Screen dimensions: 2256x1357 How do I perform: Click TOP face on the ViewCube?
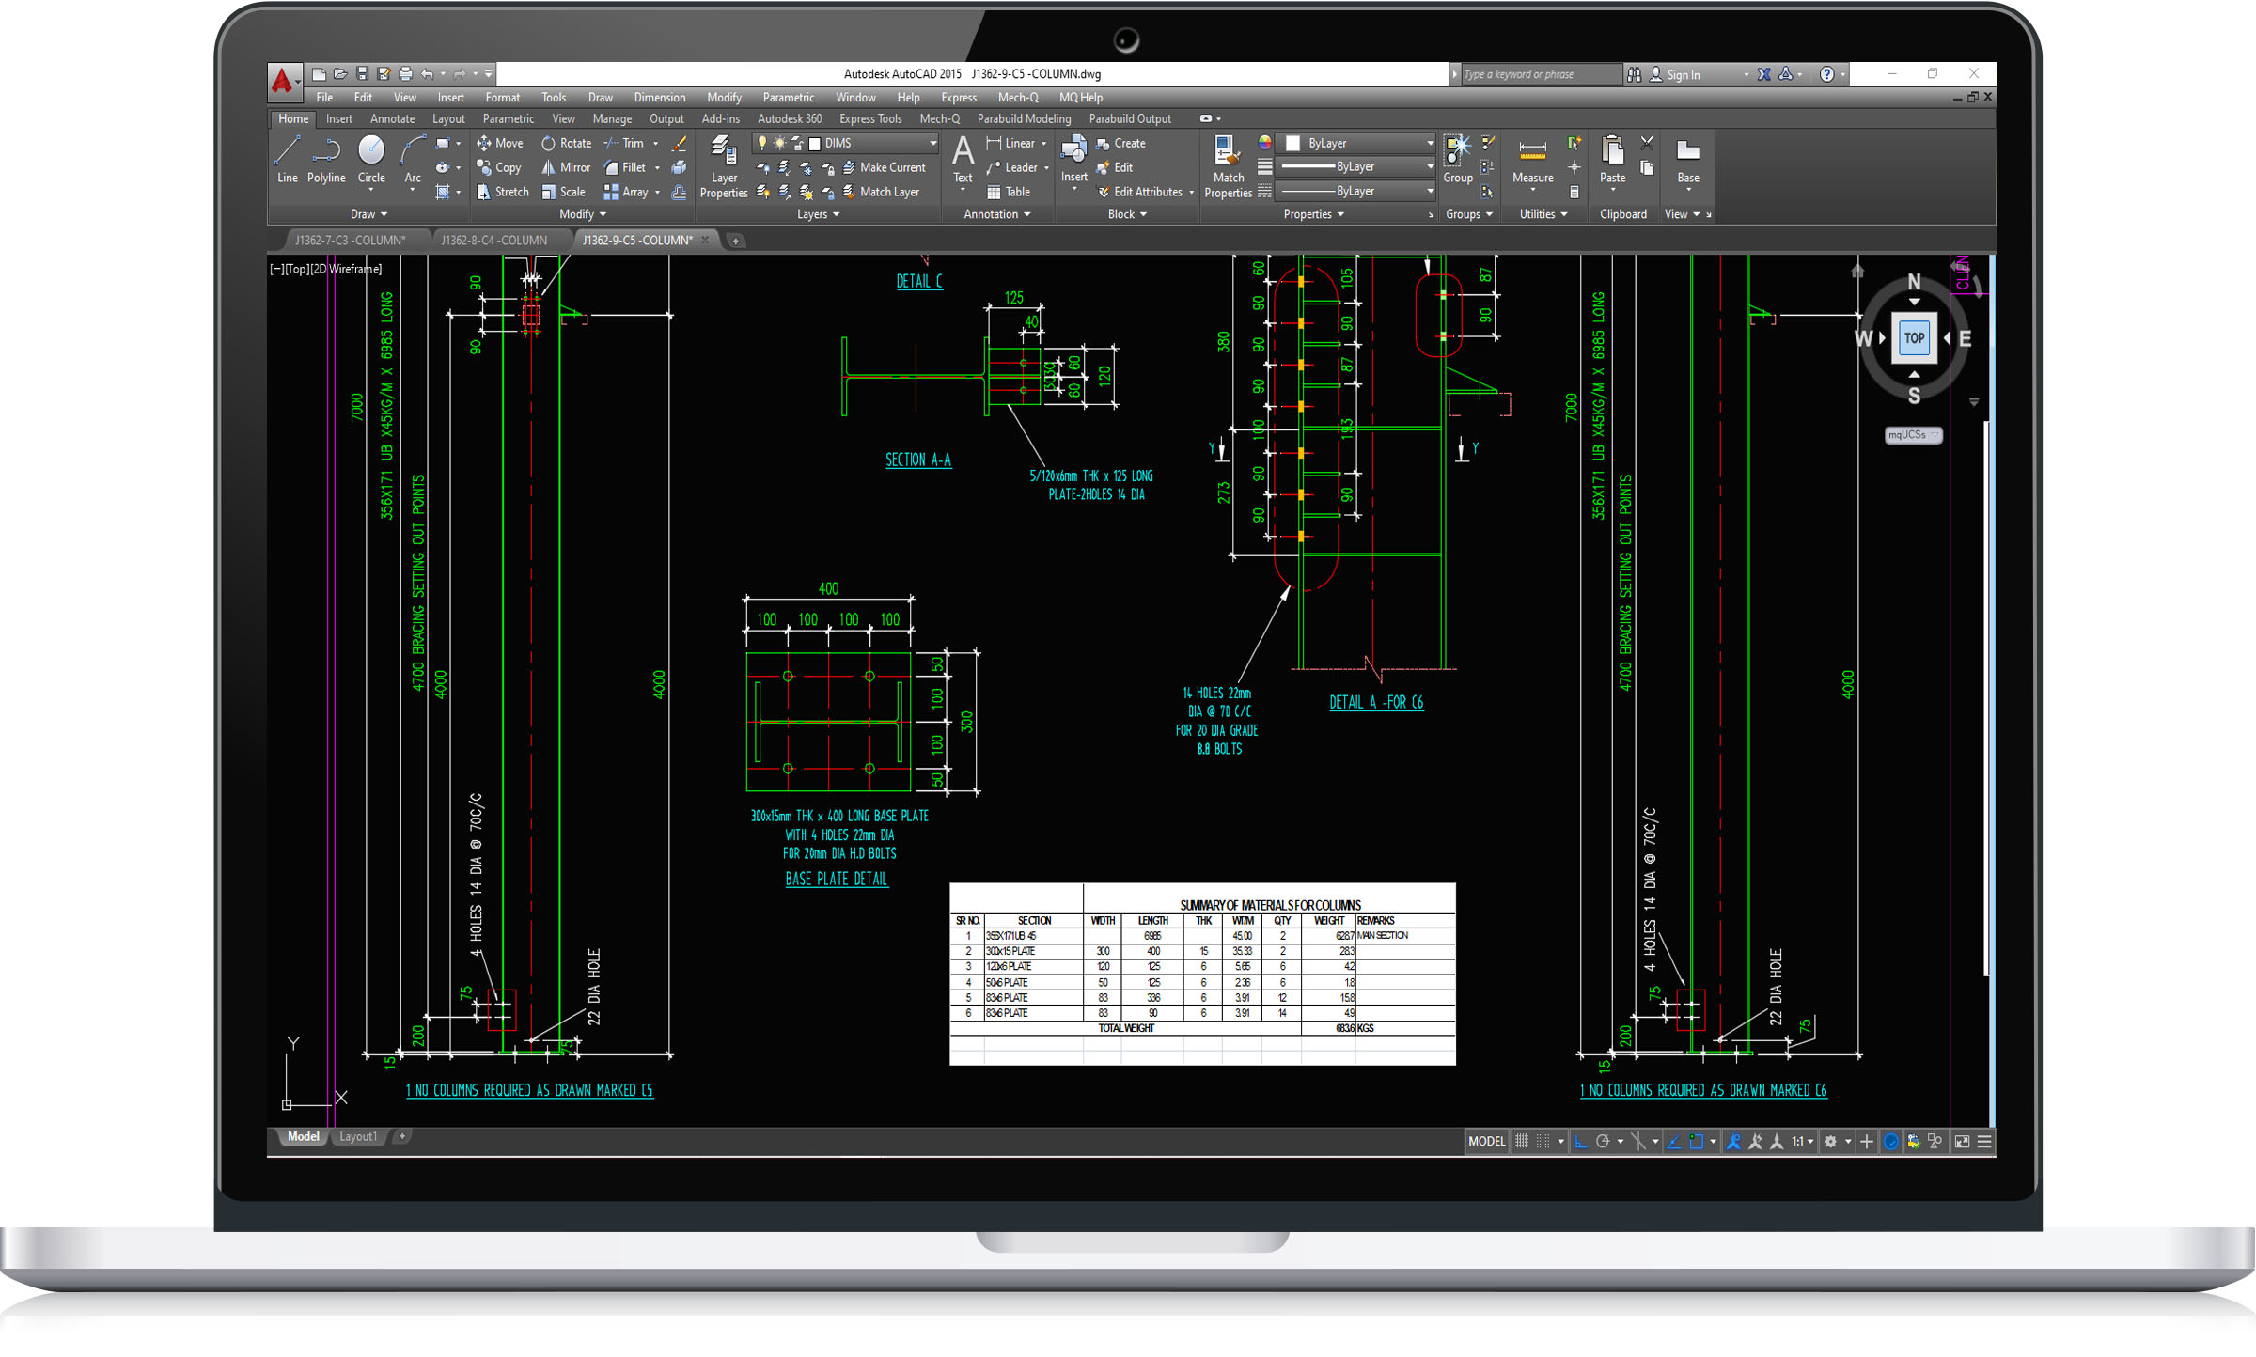[x=1914, y=338]
